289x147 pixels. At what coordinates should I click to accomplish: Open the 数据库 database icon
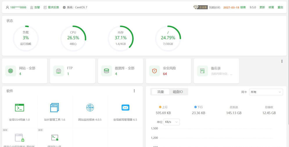point(106,71)
